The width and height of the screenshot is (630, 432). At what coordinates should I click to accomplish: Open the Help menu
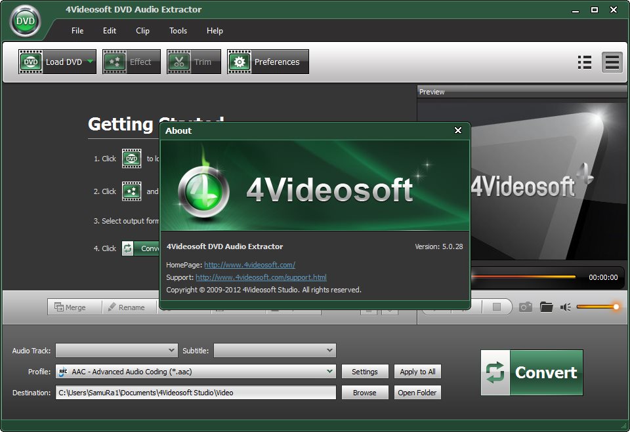point(215,31)
